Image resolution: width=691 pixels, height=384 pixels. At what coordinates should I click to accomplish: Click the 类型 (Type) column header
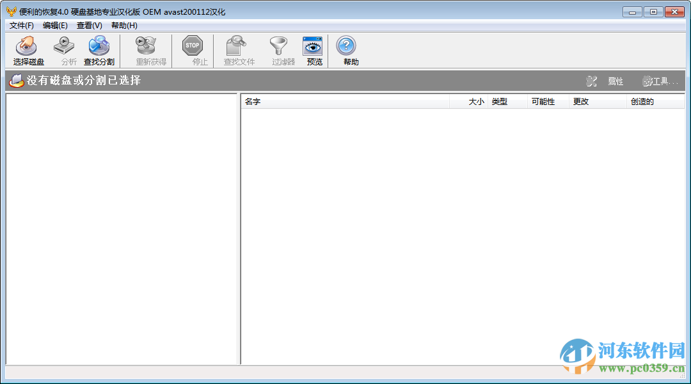(x=500, y=101)
